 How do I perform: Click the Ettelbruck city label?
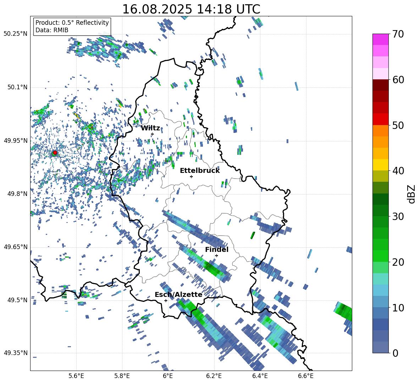click(200, 171)
